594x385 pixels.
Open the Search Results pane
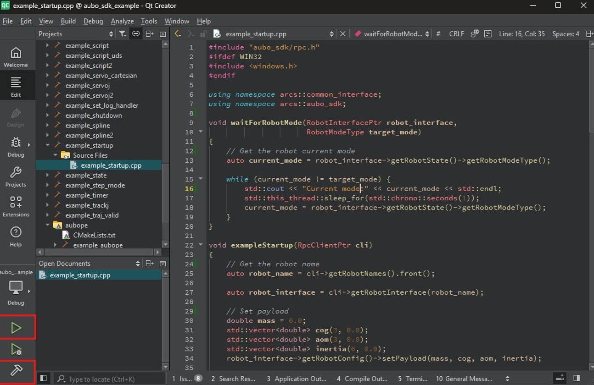click(x=233, y=379)
